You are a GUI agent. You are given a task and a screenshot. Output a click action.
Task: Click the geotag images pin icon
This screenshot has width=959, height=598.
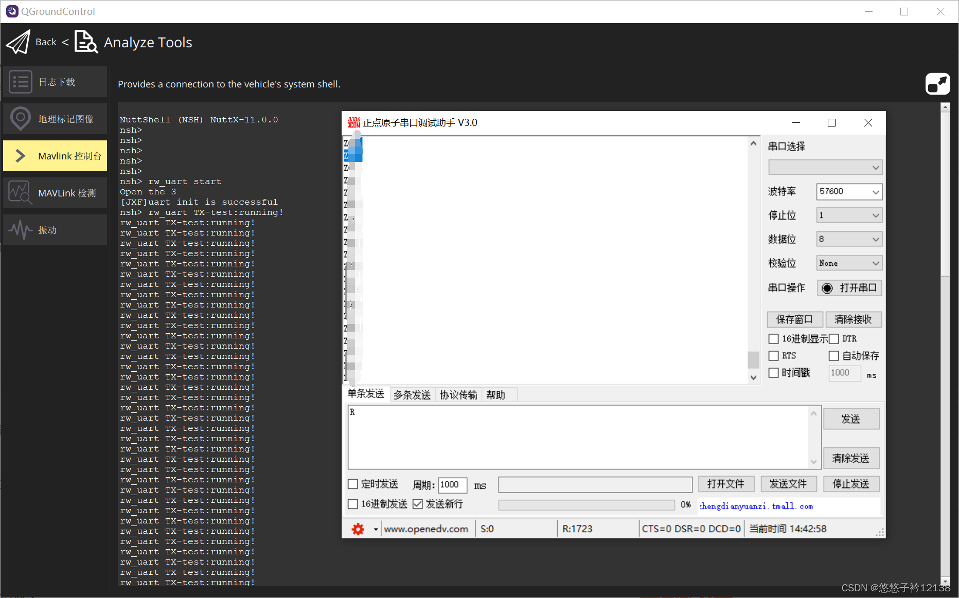21,119
